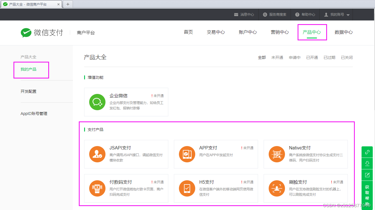Filter products by 已关闭

click(x=347, y=57)
